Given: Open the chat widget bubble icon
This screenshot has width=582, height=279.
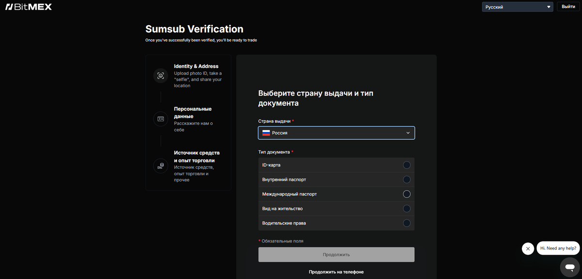Looking at the screenshot, I should pos(570,267).
